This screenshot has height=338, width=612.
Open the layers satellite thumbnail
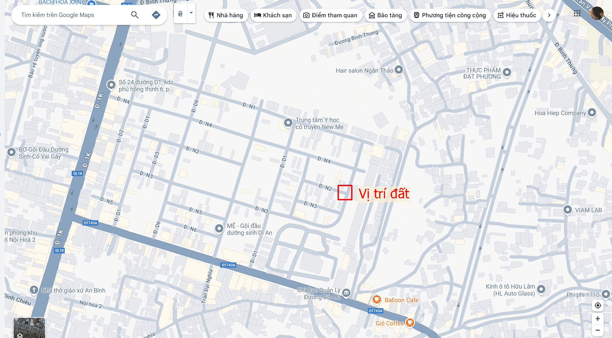click(29, 328)
